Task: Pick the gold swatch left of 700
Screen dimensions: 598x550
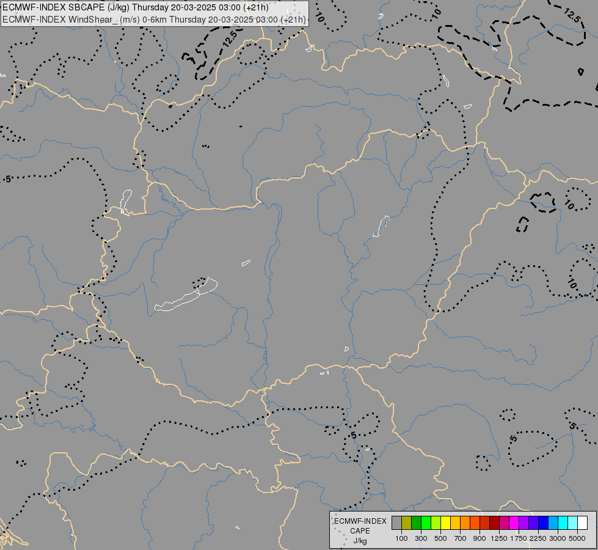Action: pos(455,522)
